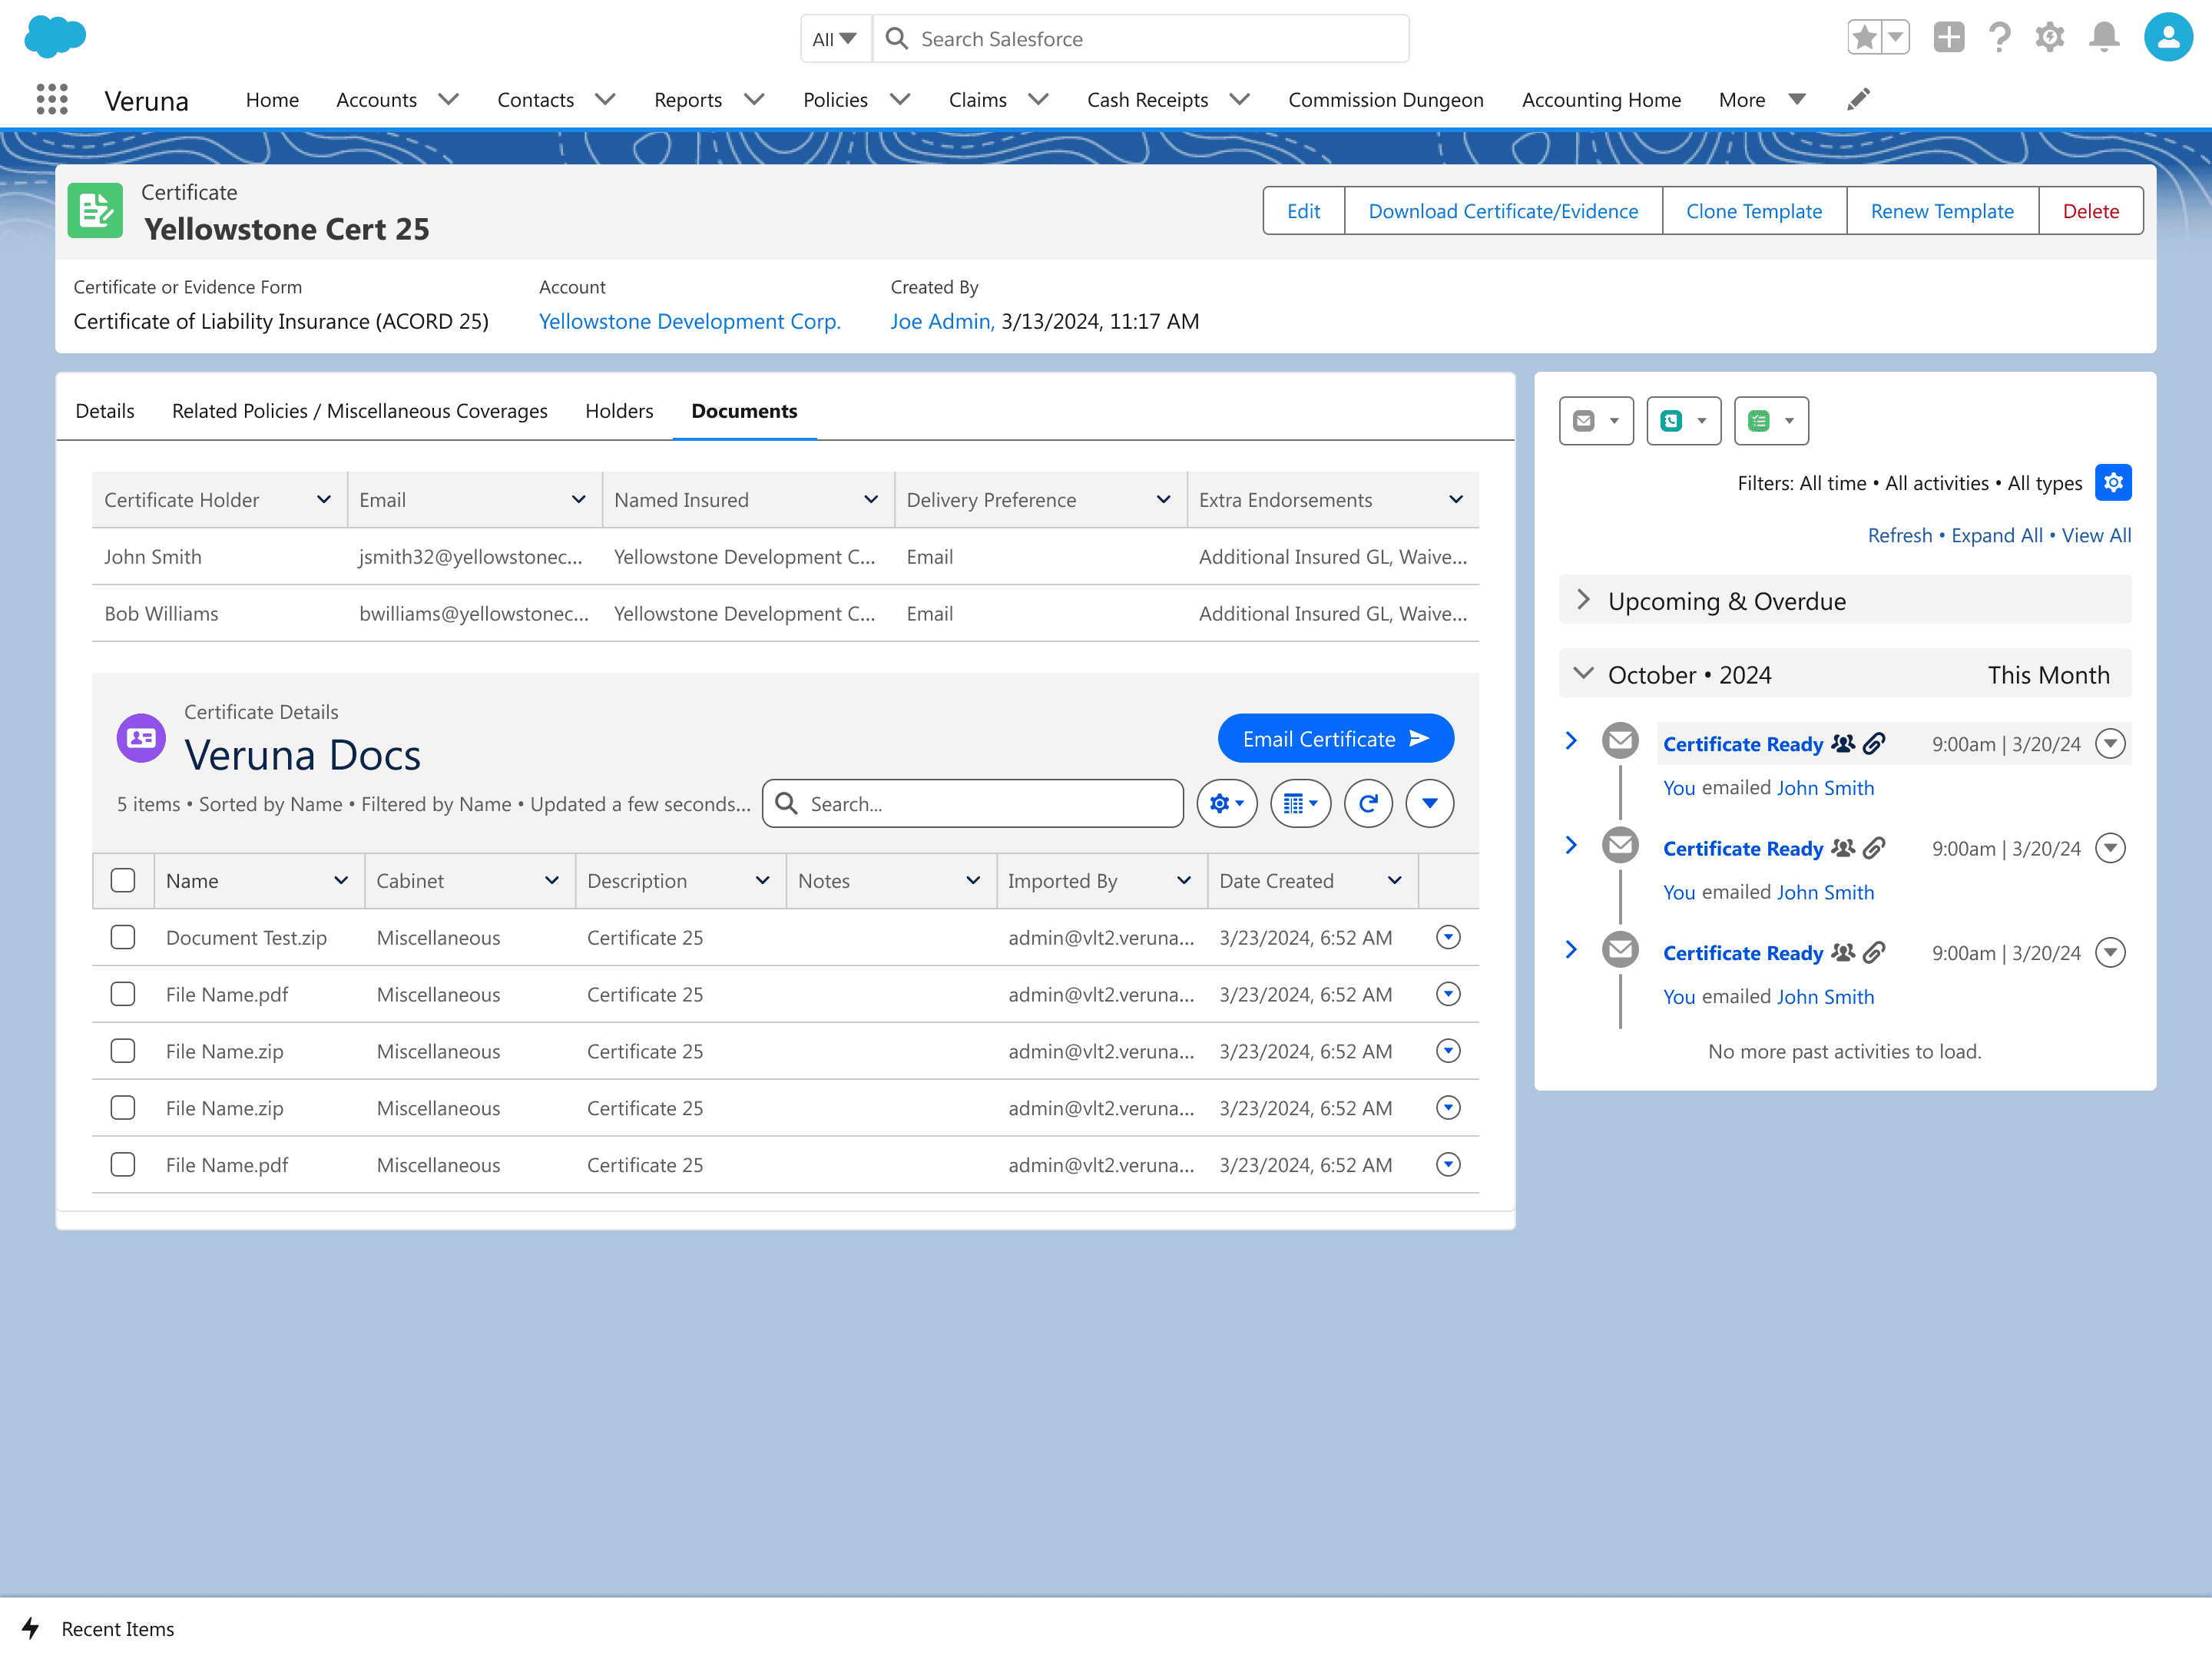
Task: Click the lightning bolt Recent Items icon
Action: click(31, 1628)
